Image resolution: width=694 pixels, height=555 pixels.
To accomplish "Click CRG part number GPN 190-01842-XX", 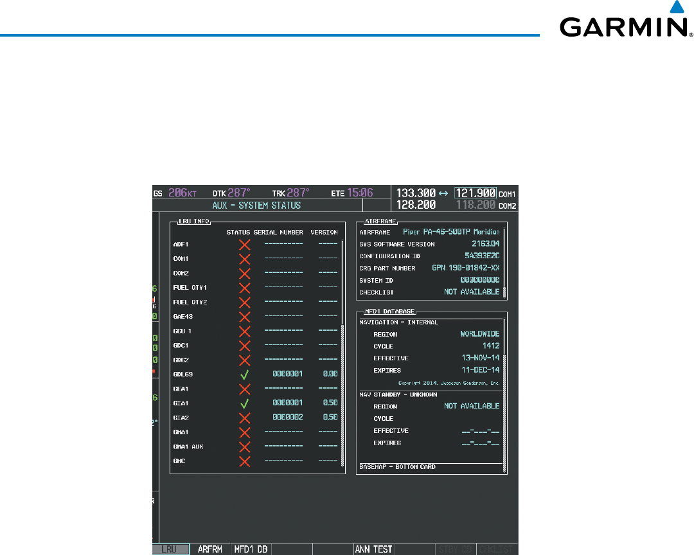I will 466,268.
